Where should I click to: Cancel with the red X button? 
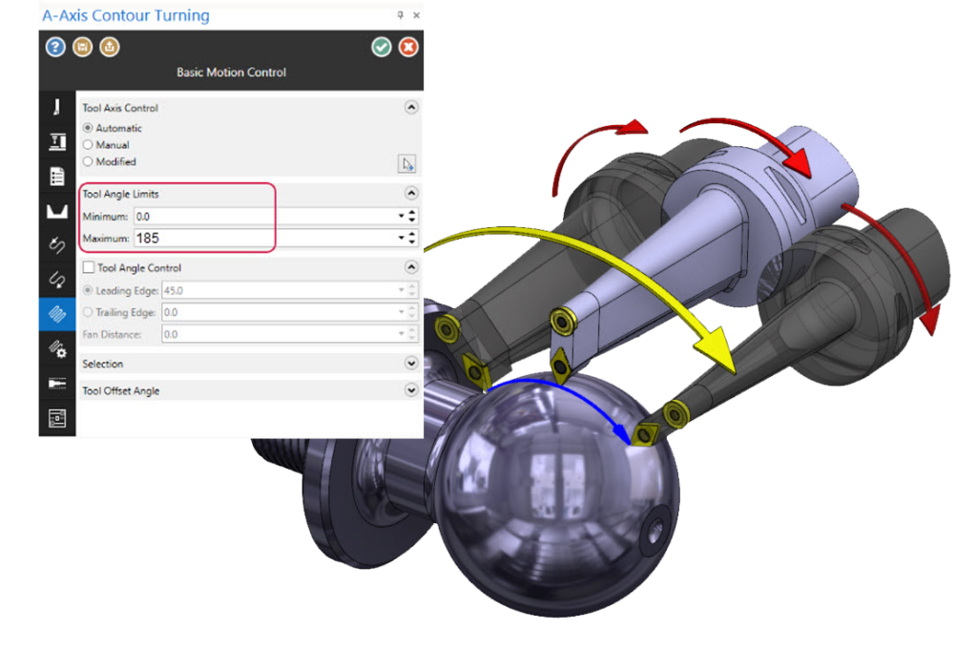[x=408, y=47]
